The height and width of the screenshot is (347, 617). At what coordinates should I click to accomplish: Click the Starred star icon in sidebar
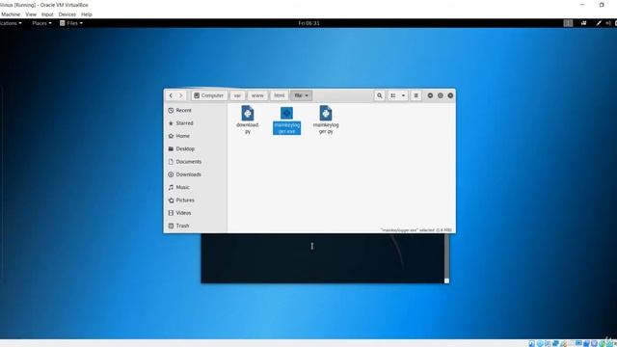171,123
